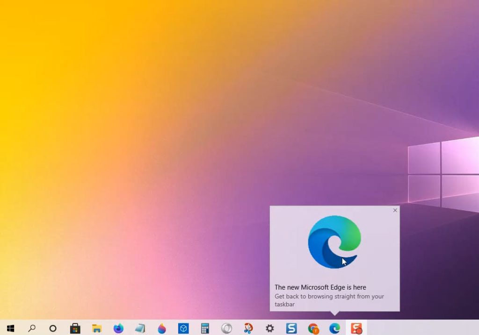Open the blue cube 3D Viewer icon
479x335 pixels.
pyautogui.click(x=183, y=328)
